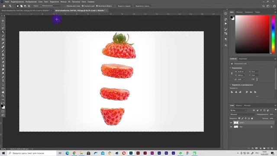Open the layer filter kind dropdown
277x156 pixels.
[x=238, y=110]
